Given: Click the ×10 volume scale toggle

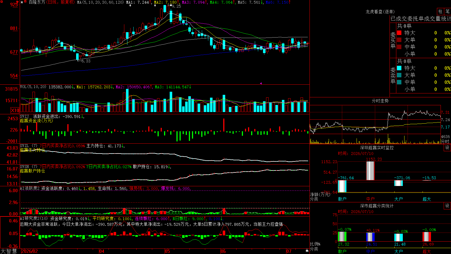Looking at the screenshot, I should 15,110.
